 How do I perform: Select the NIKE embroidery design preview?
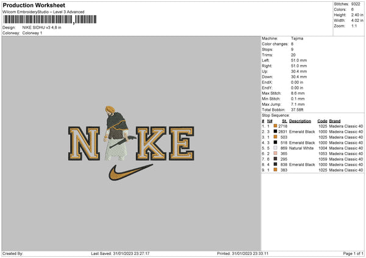click(131, 144)
